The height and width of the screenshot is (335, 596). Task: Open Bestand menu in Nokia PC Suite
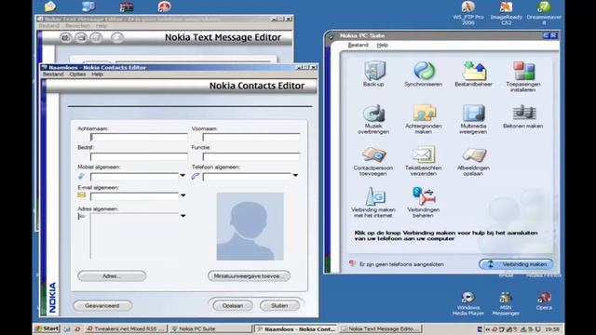[x=359, y=46]
